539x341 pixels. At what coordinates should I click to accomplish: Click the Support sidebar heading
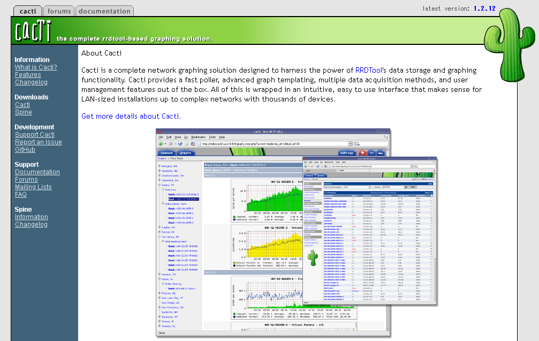click(26, 165)
